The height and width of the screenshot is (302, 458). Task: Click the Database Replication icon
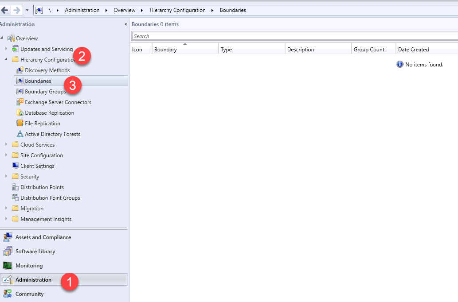coord(20,113)
